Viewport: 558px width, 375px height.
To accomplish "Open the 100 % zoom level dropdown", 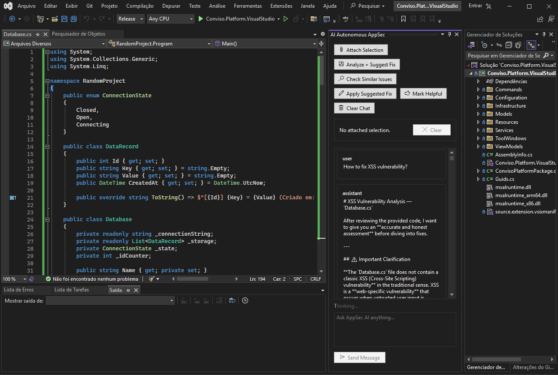I will click(14, 279).
